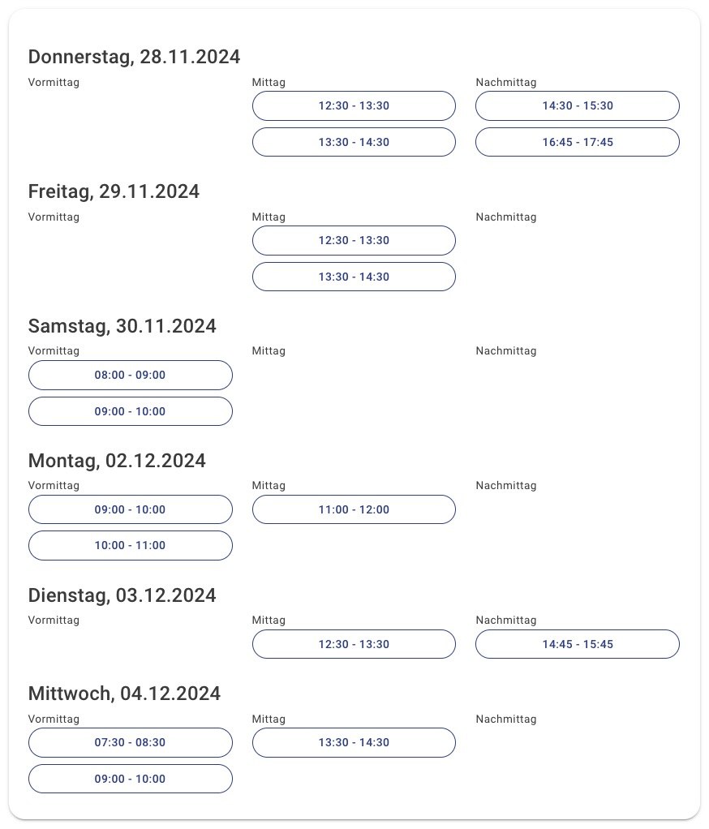Select Thursday 12:30 - 13:30 time slot

tap(354, 105)
